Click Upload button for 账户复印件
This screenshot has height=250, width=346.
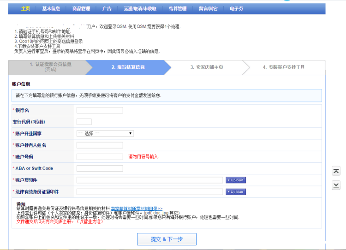coord(236,180)
